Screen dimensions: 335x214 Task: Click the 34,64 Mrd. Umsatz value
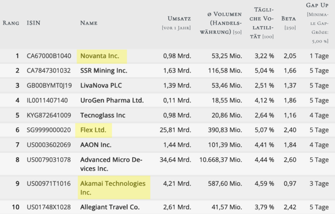coord(175,160)
